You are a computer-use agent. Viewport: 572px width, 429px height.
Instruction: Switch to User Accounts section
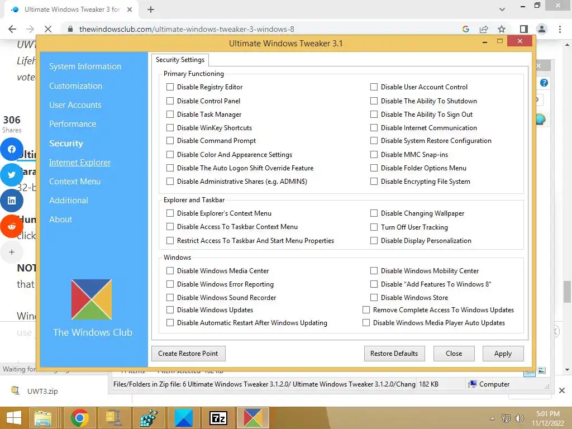pyautogui.click(x=75, y=105)
